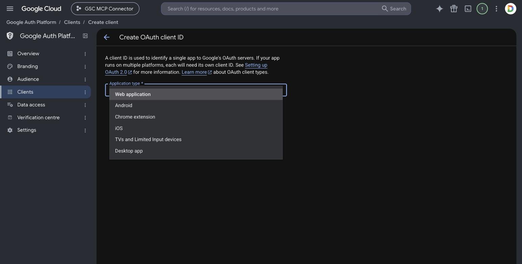
Task: Click the Application type dropdown field
Action: point(196,90)
